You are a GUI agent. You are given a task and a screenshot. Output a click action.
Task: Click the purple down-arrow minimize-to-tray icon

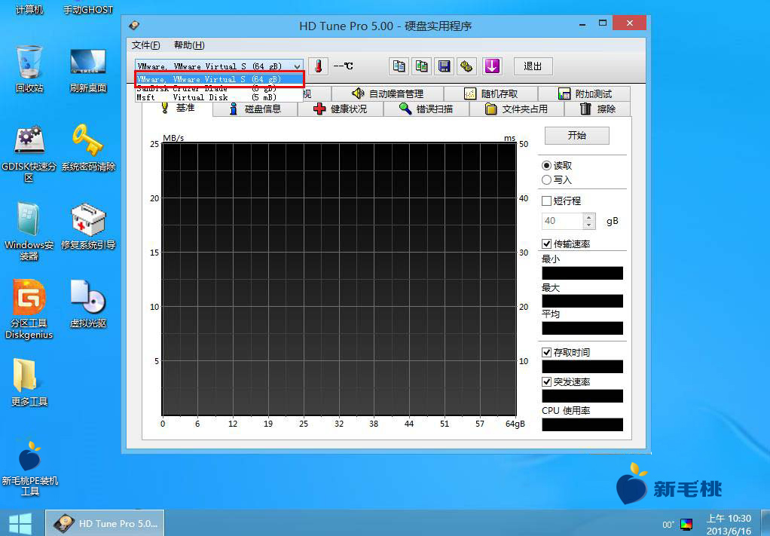[x=492, y=66]
